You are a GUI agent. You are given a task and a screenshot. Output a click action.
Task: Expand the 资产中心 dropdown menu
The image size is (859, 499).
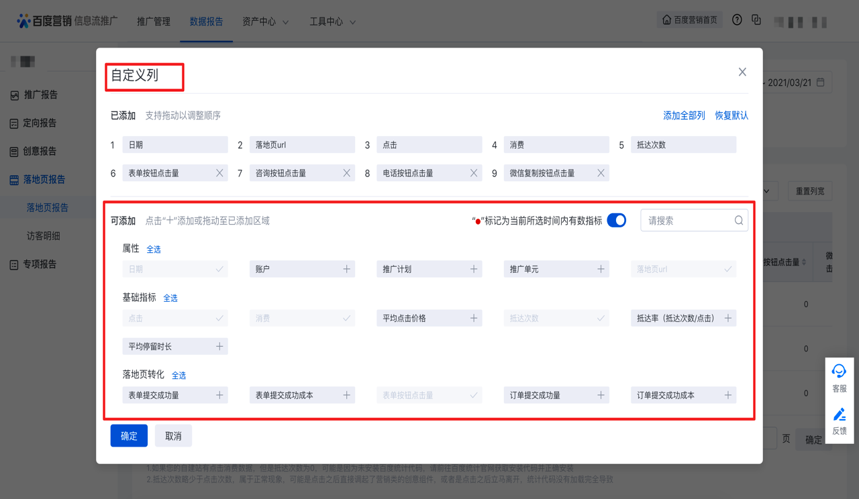[x=265, y=21]
